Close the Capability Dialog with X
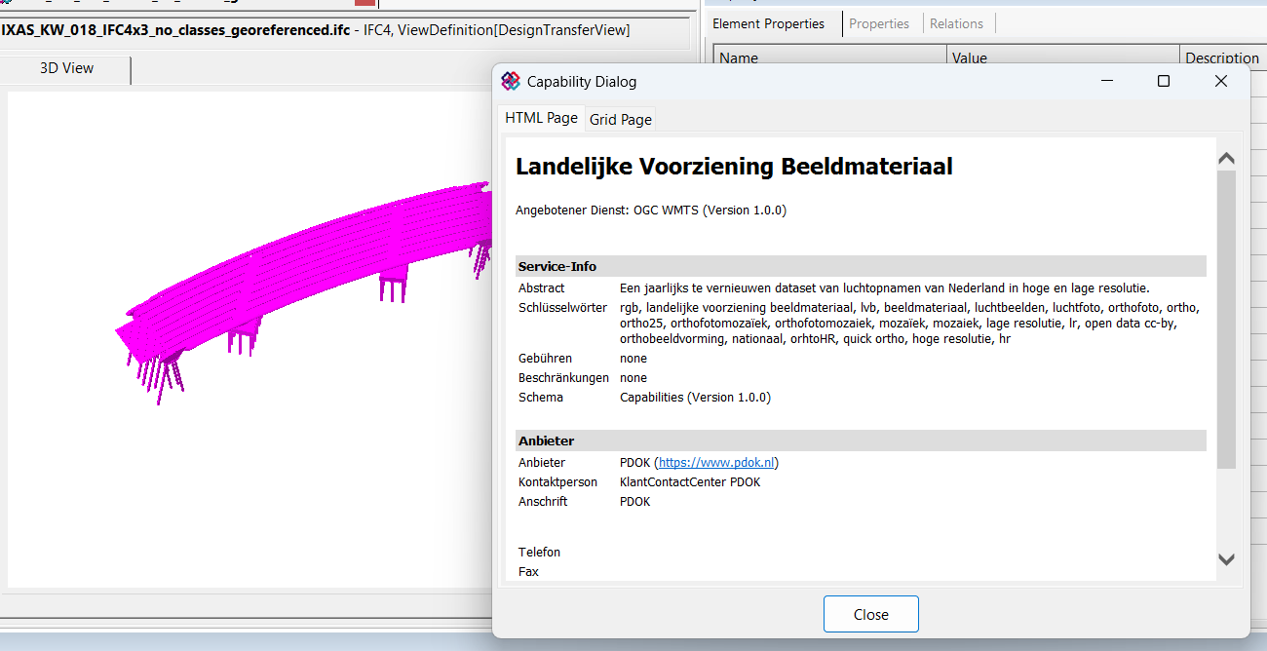 click(x=1220, y=81)
